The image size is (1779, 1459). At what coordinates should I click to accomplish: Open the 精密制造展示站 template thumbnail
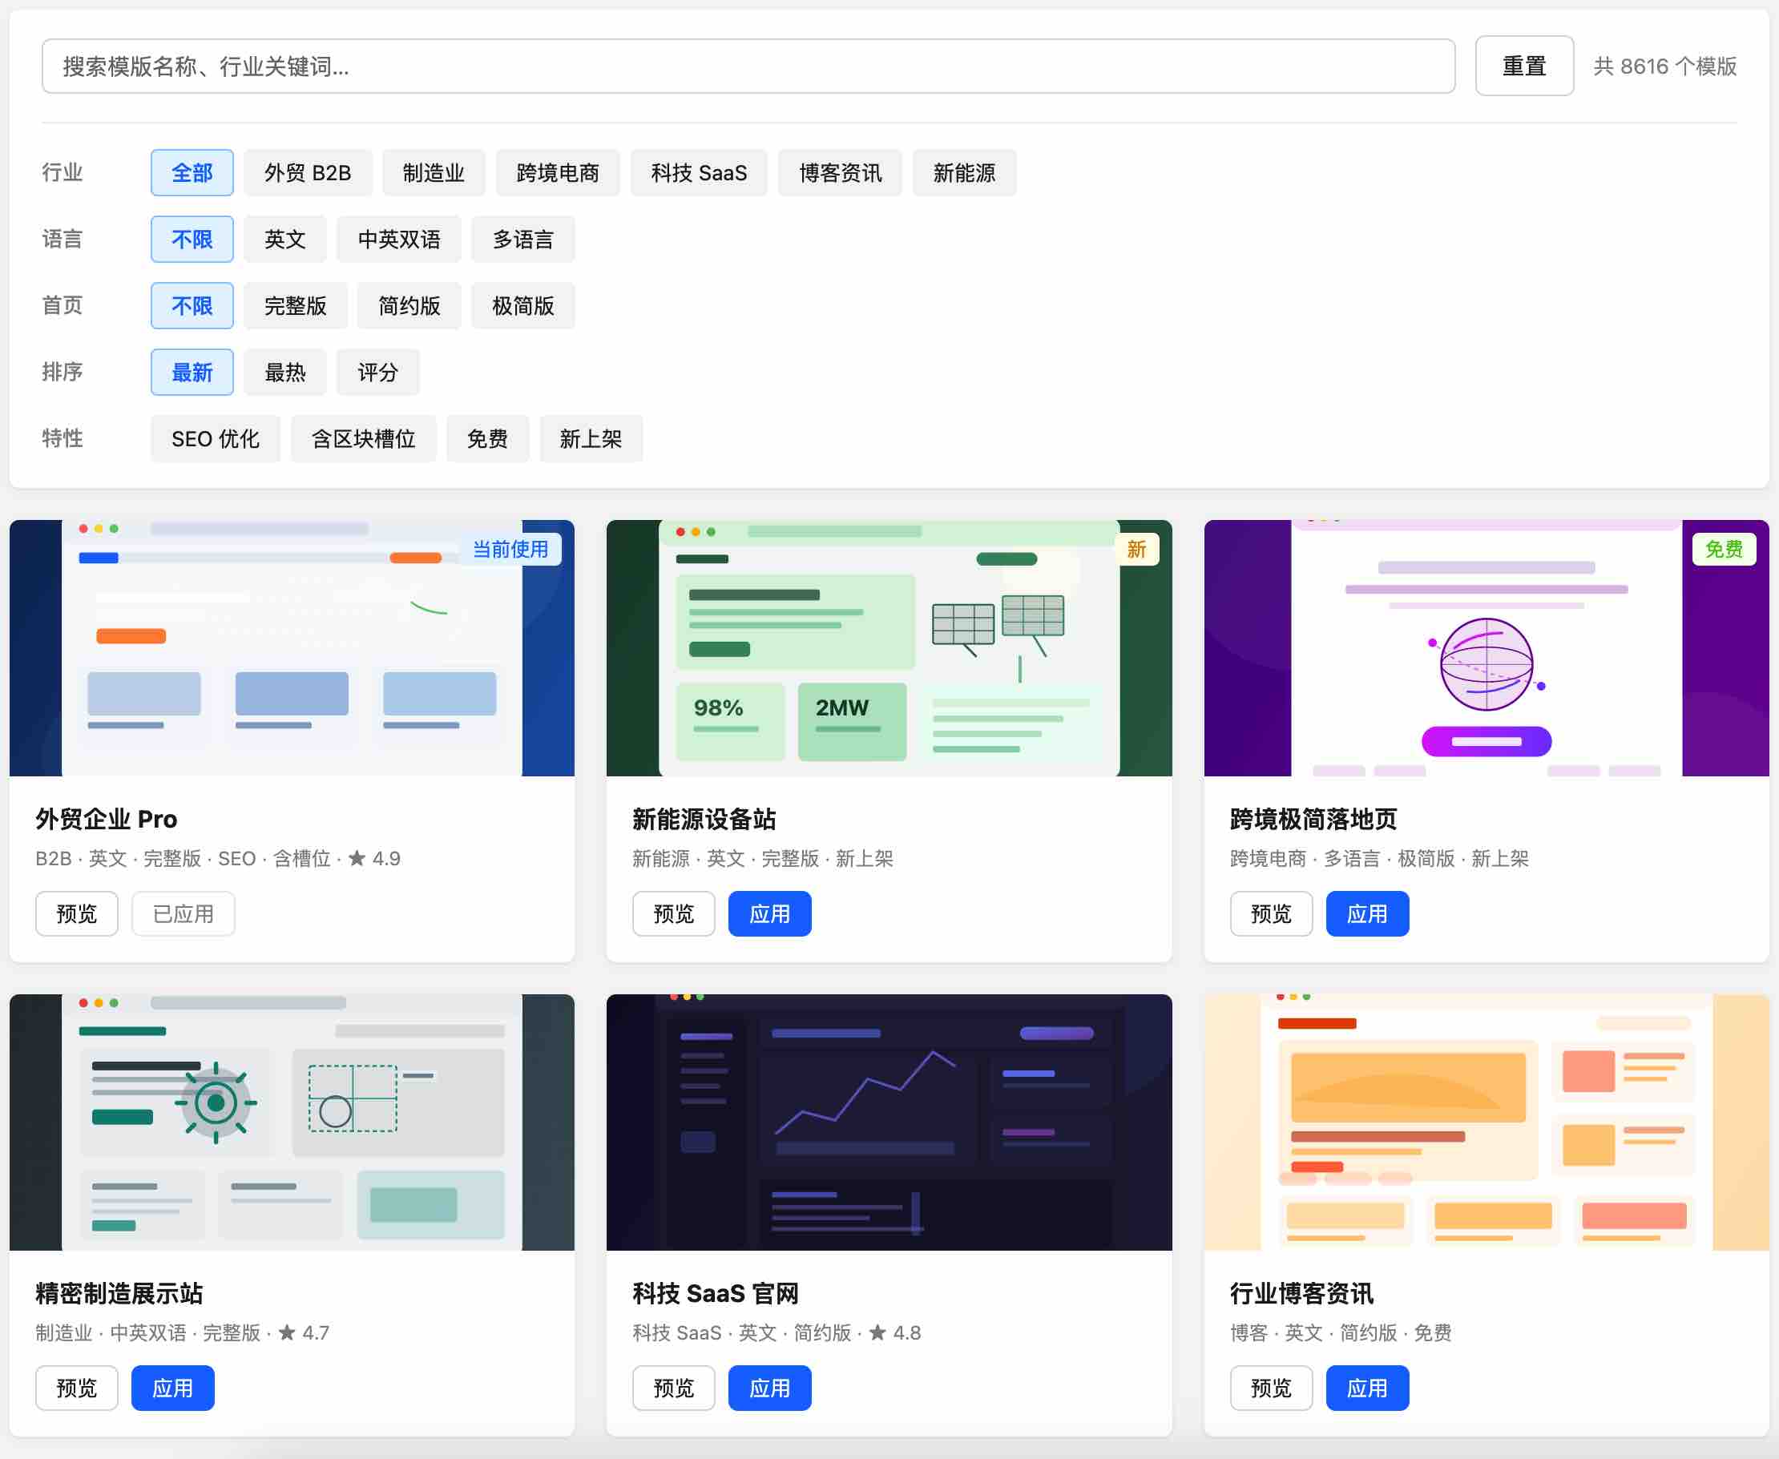(292, 1122)
